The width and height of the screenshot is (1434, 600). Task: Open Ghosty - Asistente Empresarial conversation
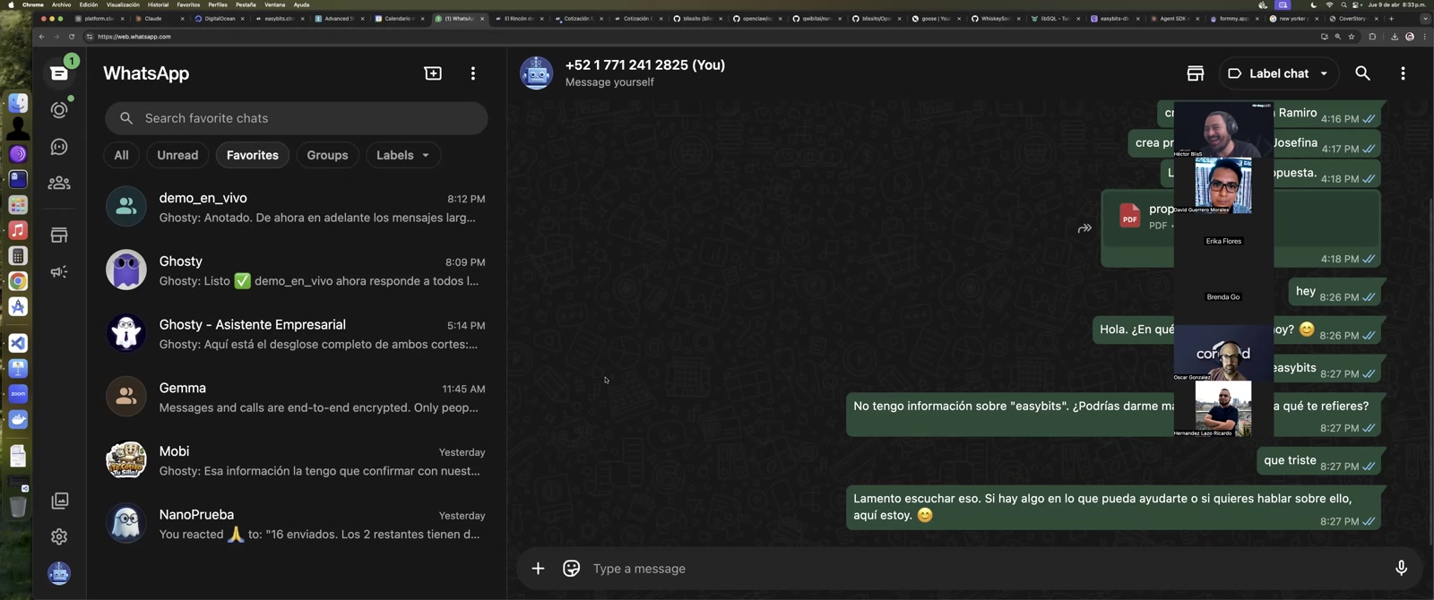click(x=296, y=333)
